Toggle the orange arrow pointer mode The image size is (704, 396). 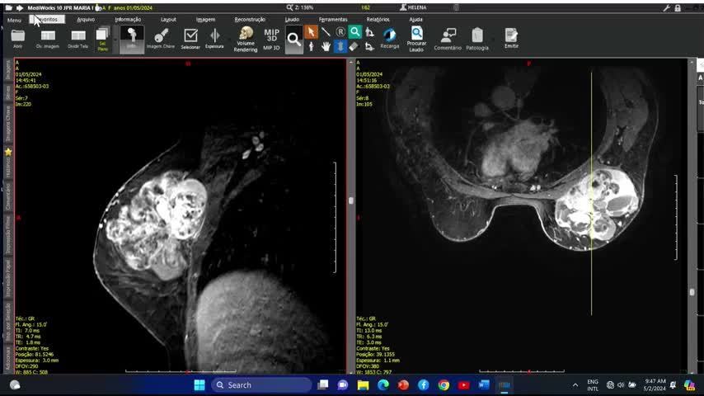point(311,32)
